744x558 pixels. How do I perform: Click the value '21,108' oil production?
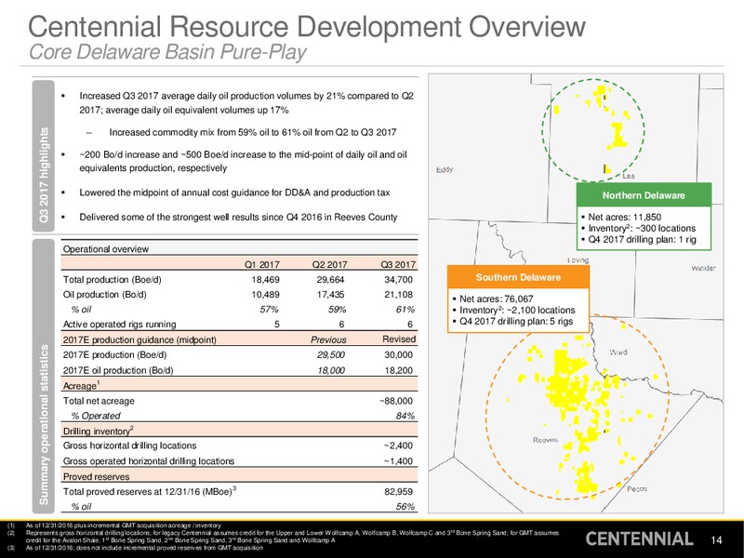(x=399, y=295)
